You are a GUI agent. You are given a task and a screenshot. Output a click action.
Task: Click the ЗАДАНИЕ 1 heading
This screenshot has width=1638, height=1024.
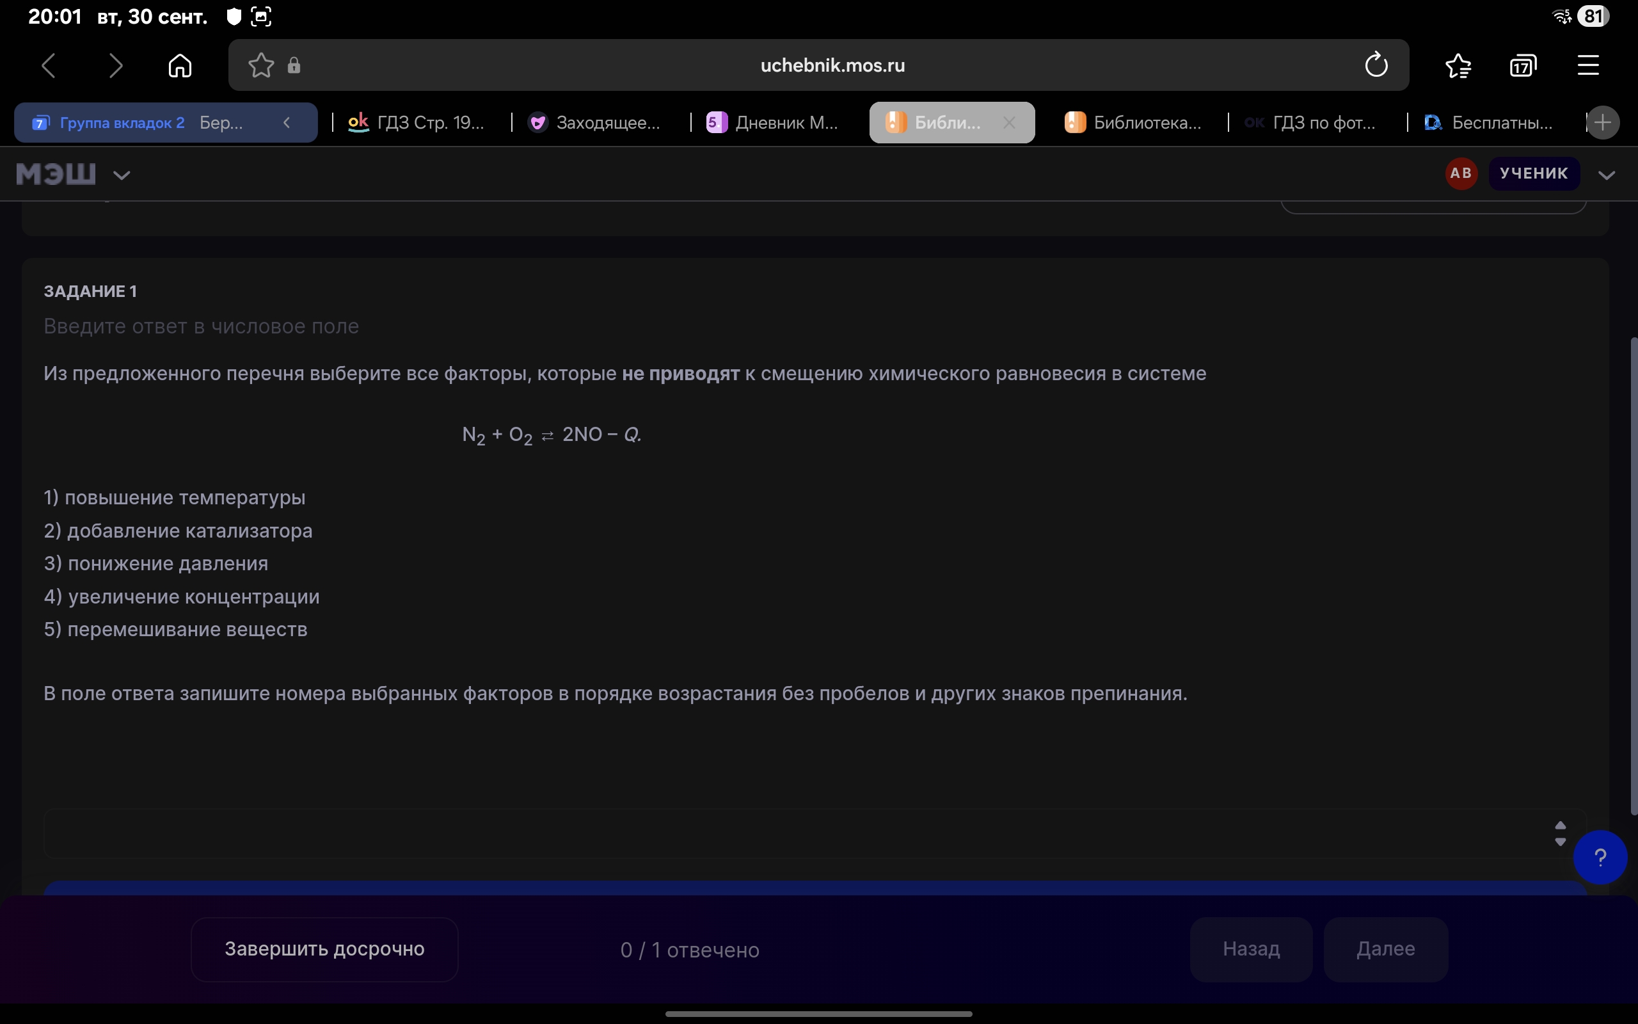click(90, 291)
